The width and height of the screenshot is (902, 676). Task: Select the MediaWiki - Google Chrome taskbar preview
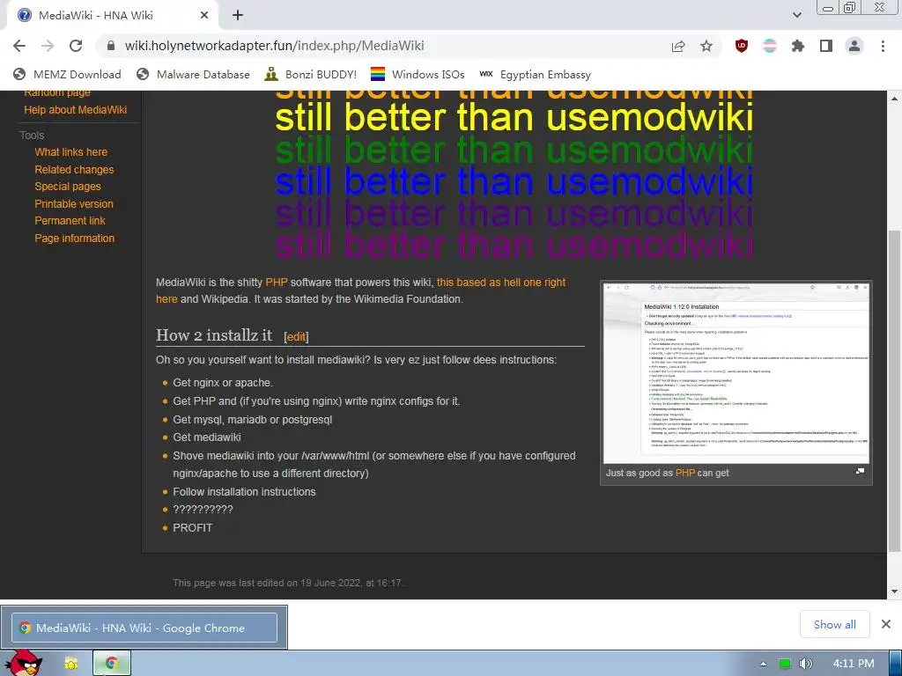(144, 628)
